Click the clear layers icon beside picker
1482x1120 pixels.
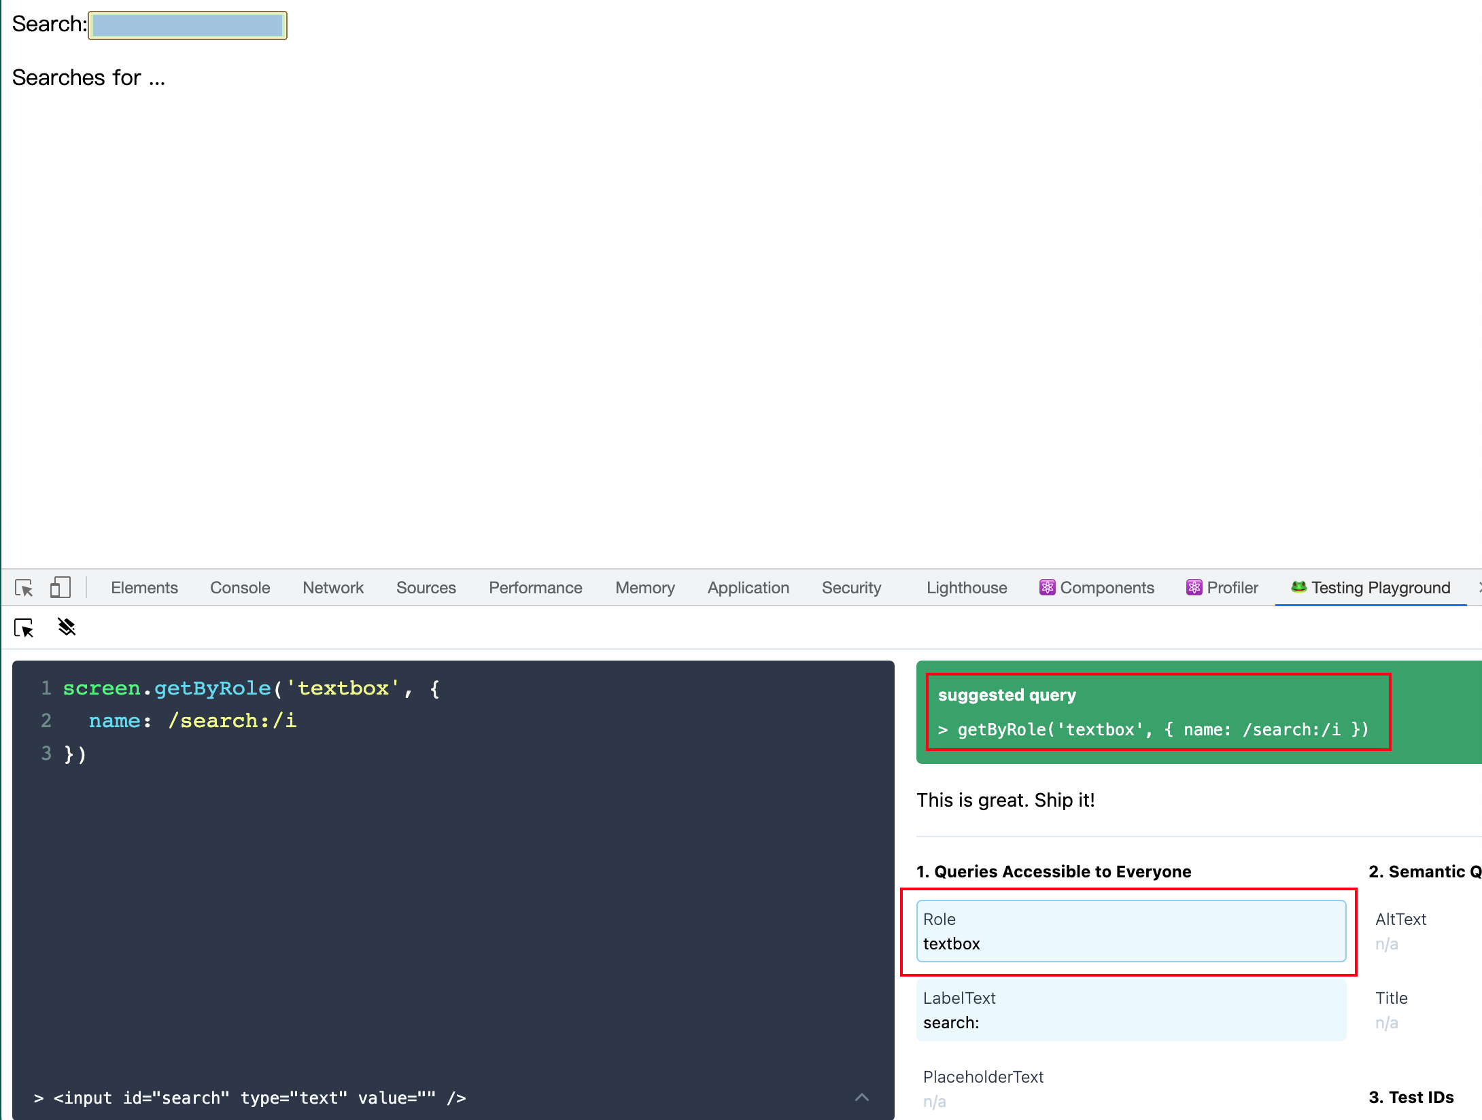click(x=67, y=627)
